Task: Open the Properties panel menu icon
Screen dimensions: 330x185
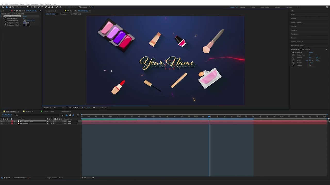Action: [x=326, y=49]
